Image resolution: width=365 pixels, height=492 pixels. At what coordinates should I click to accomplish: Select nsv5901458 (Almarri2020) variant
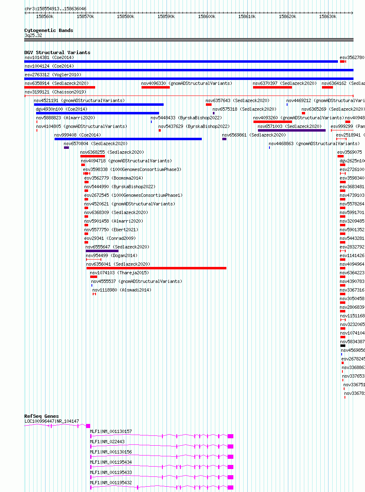pyautogui.click(x=114, y=221)
